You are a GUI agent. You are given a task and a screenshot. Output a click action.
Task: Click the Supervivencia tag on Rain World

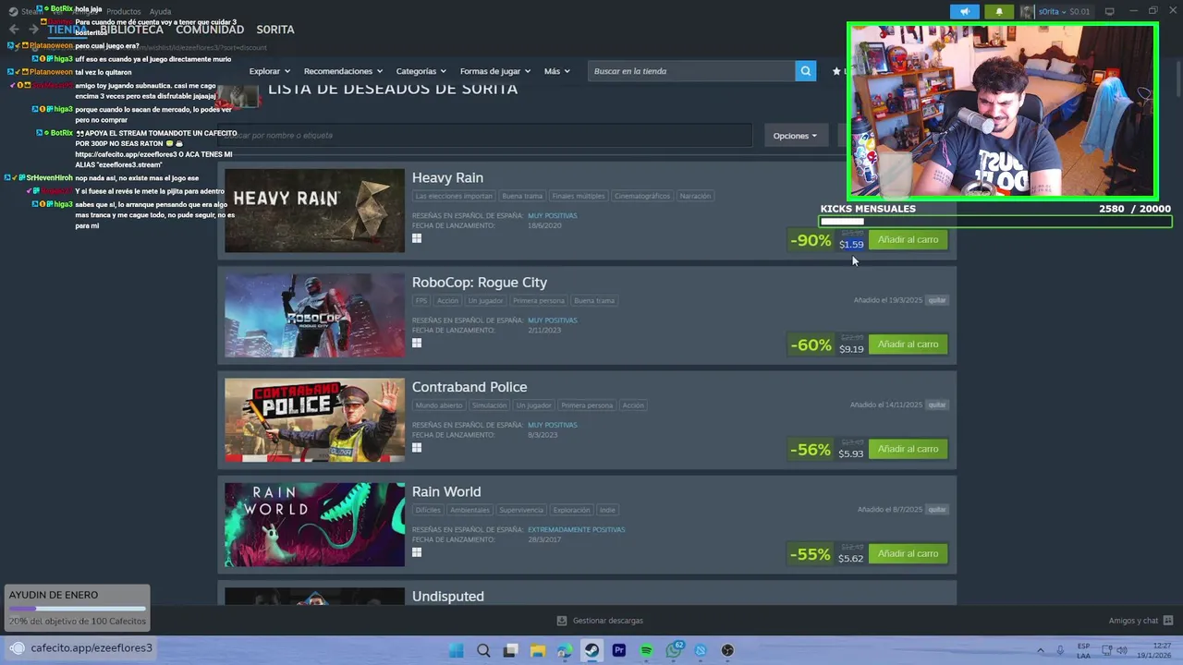tap(521, 510)
